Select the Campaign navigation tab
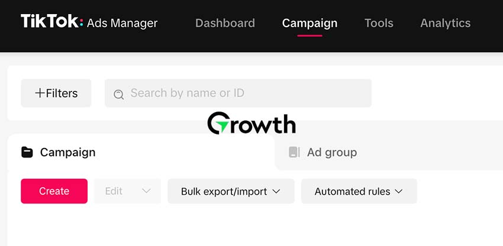Viewport: 503px width, 246px height. pyautogui.click(x=309, y=23)
